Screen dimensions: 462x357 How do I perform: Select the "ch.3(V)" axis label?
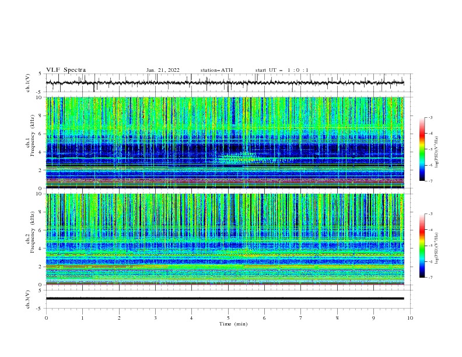pyautogui.click(x=28, y=299)
